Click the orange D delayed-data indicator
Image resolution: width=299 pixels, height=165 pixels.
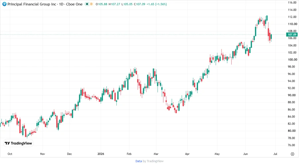click(x=91, y=4)
